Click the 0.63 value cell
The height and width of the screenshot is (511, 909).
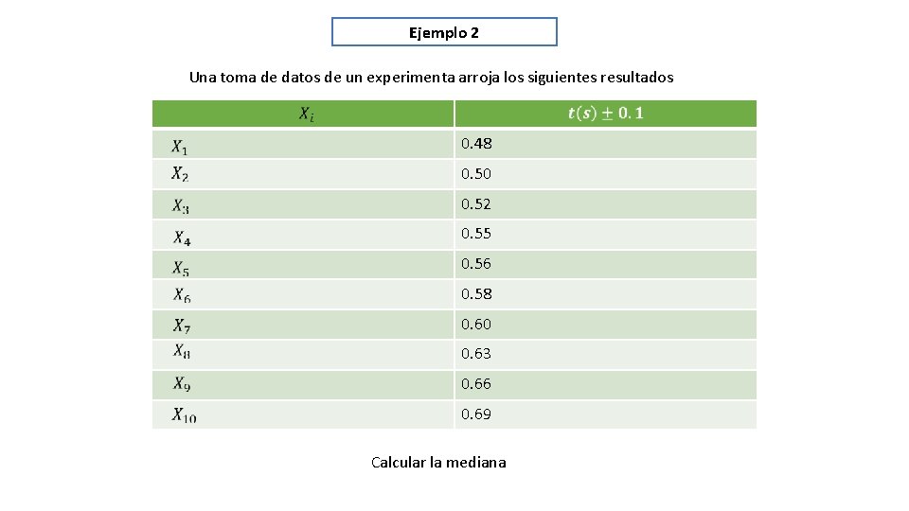(x=476, y=354)
